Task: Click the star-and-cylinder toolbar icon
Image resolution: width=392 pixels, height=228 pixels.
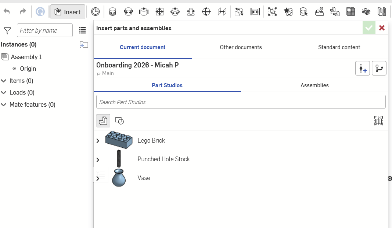Action: (x=288, y=11)
